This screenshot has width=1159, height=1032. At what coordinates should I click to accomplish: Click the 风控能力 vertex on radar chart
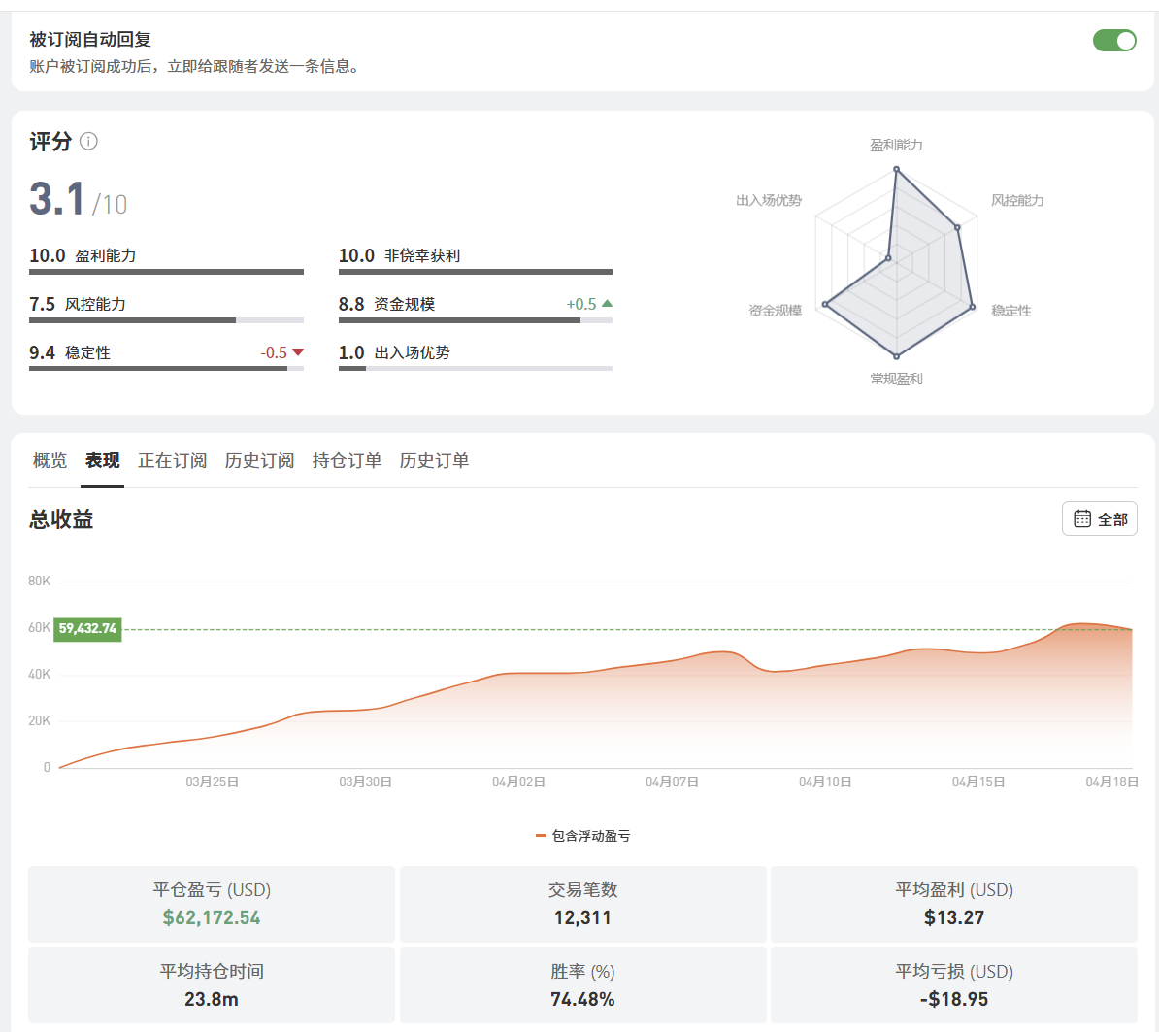(x=958, y=228)
